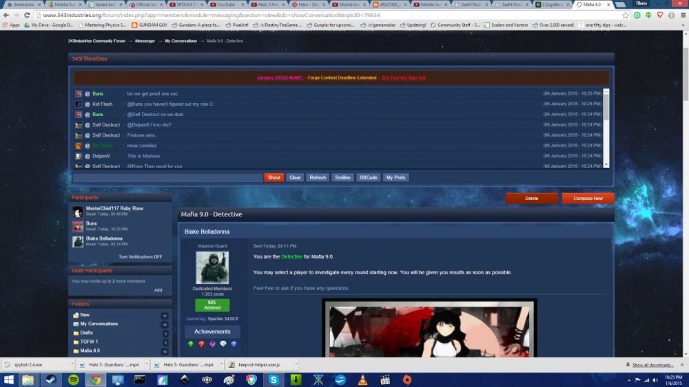Open Chrome's hamburger menu
The height and width of the screenshot is (387, 689).
click(682, 15)
